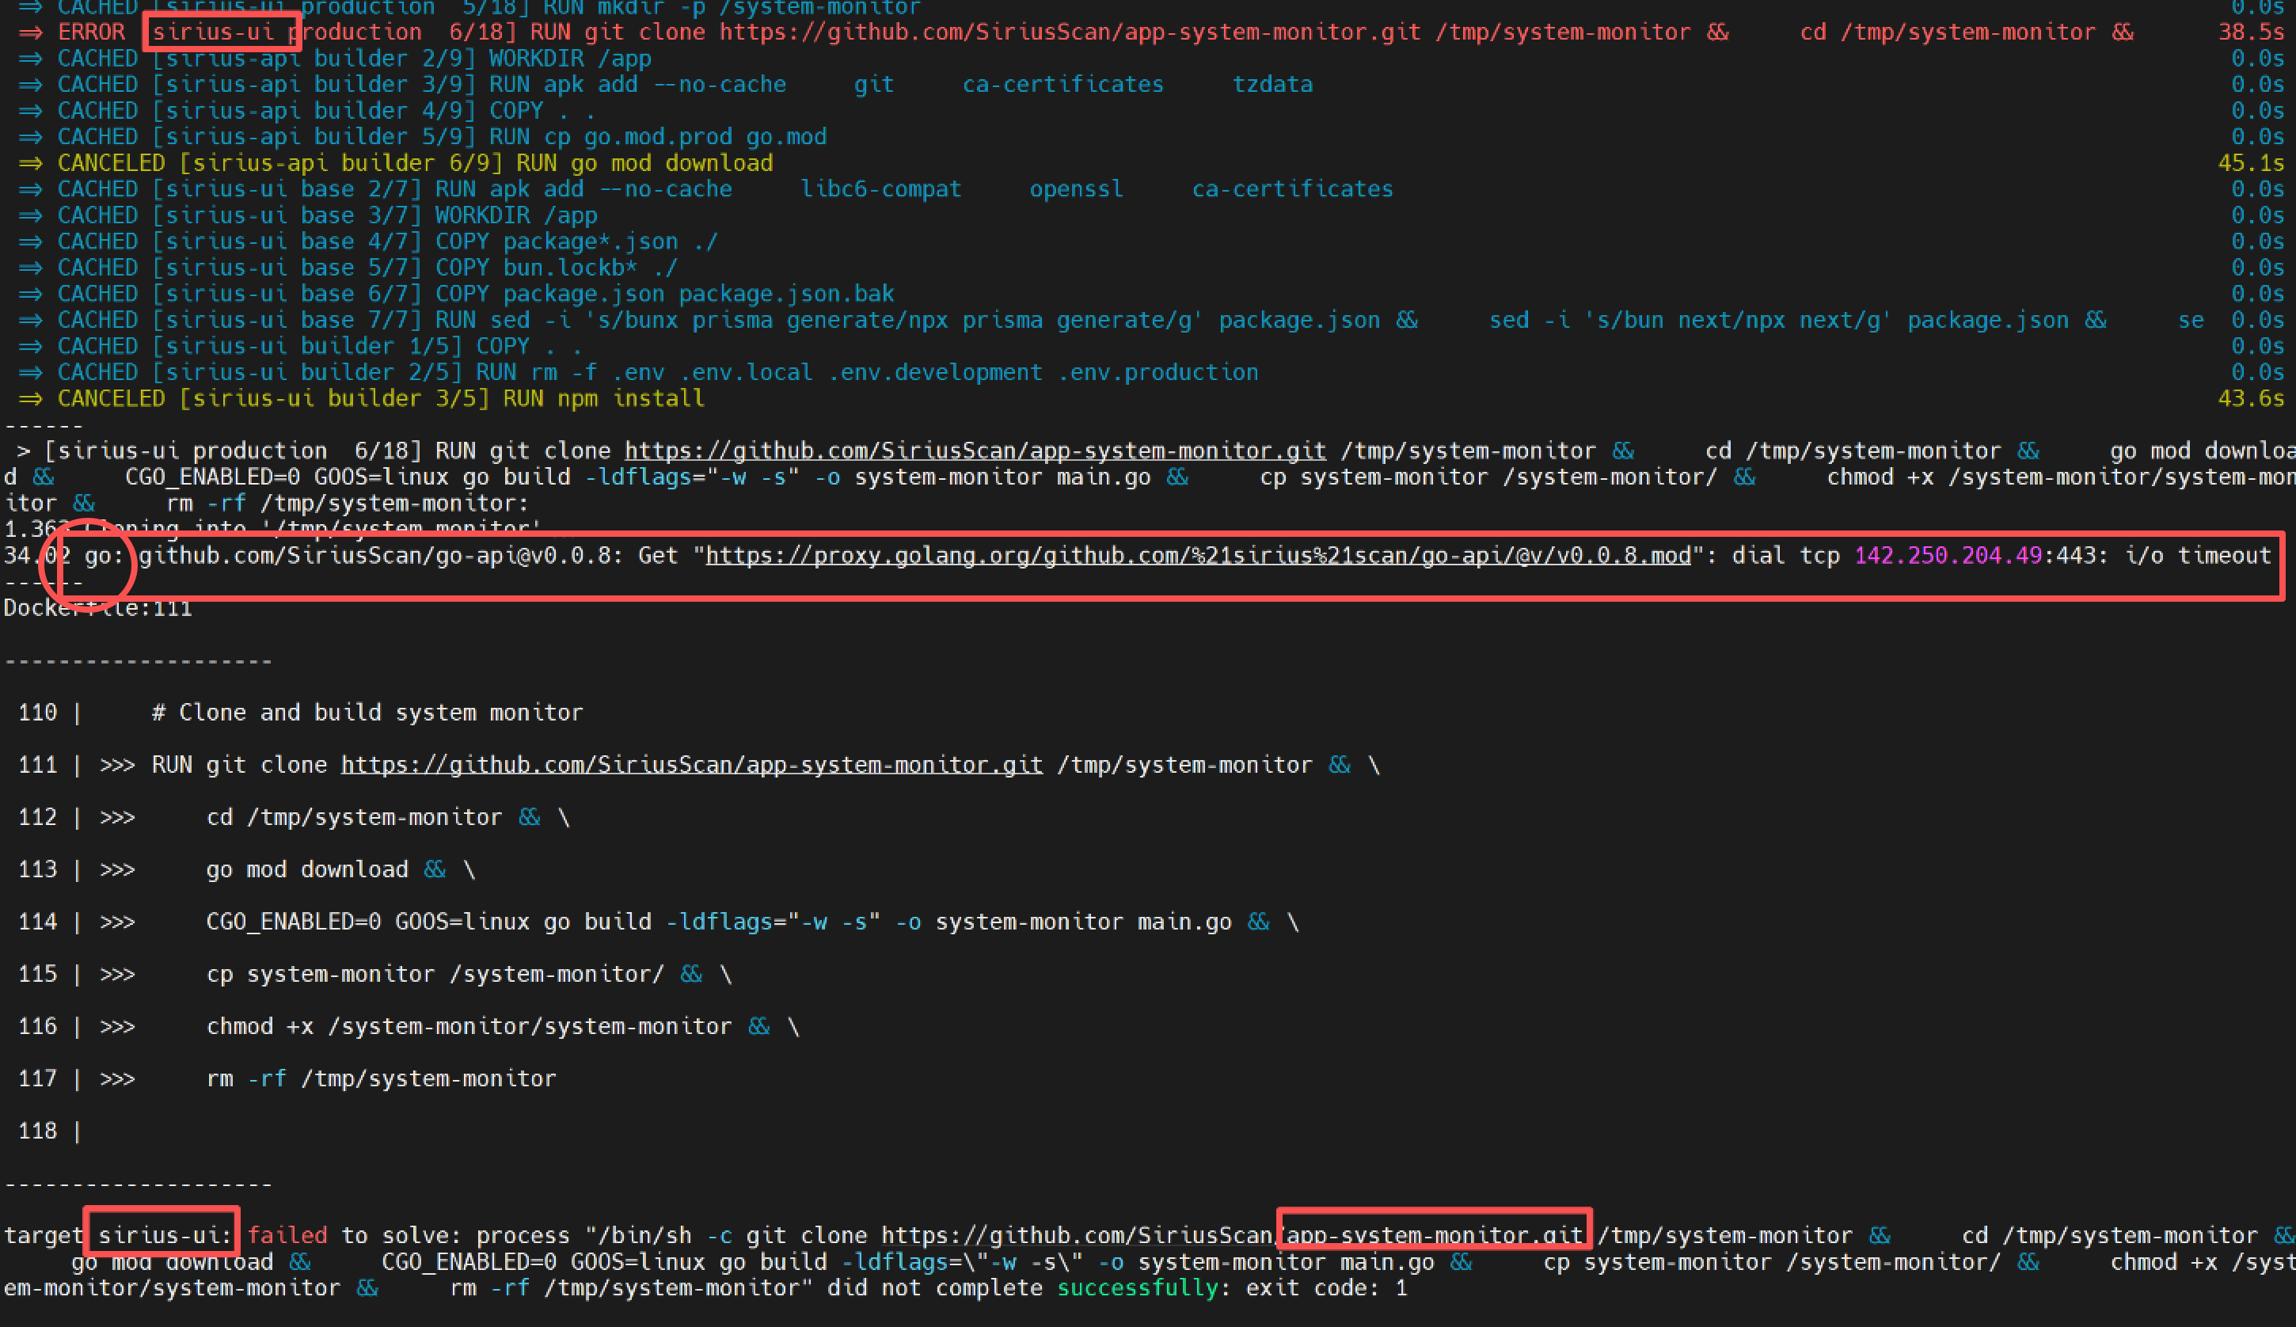Open GitHub clone link on Dockerfile line 111

click(690, 765)
